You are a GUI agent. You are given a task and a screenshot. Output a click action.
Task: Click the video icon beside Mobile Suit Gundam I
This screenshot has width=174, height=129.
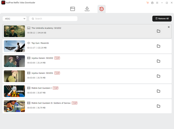(29, 88)
